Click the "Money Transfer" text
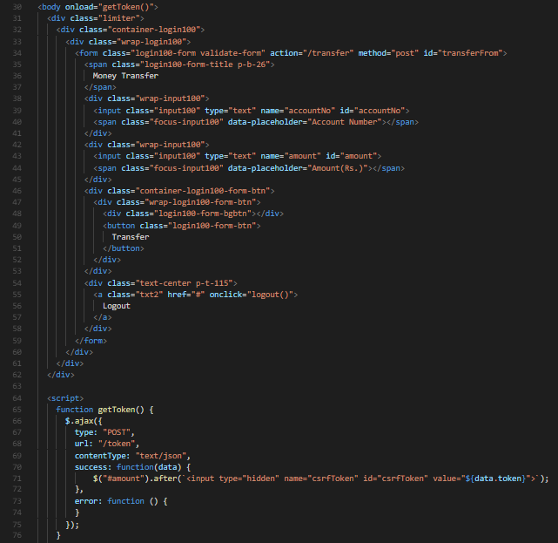The height and width of the screenshot is (543, 558). (125, 76)
